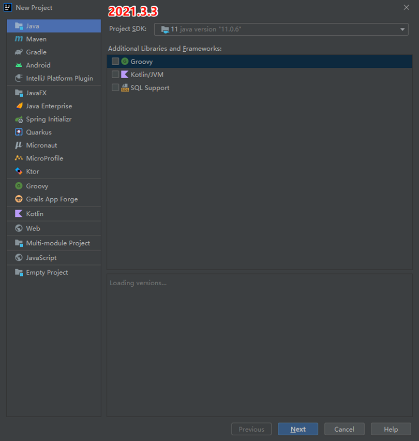Click the Ktor diamond icon

19,171
